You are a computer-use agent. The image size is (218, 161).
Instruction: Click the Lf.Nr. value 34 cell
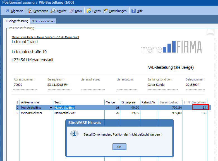click(201, 108)
